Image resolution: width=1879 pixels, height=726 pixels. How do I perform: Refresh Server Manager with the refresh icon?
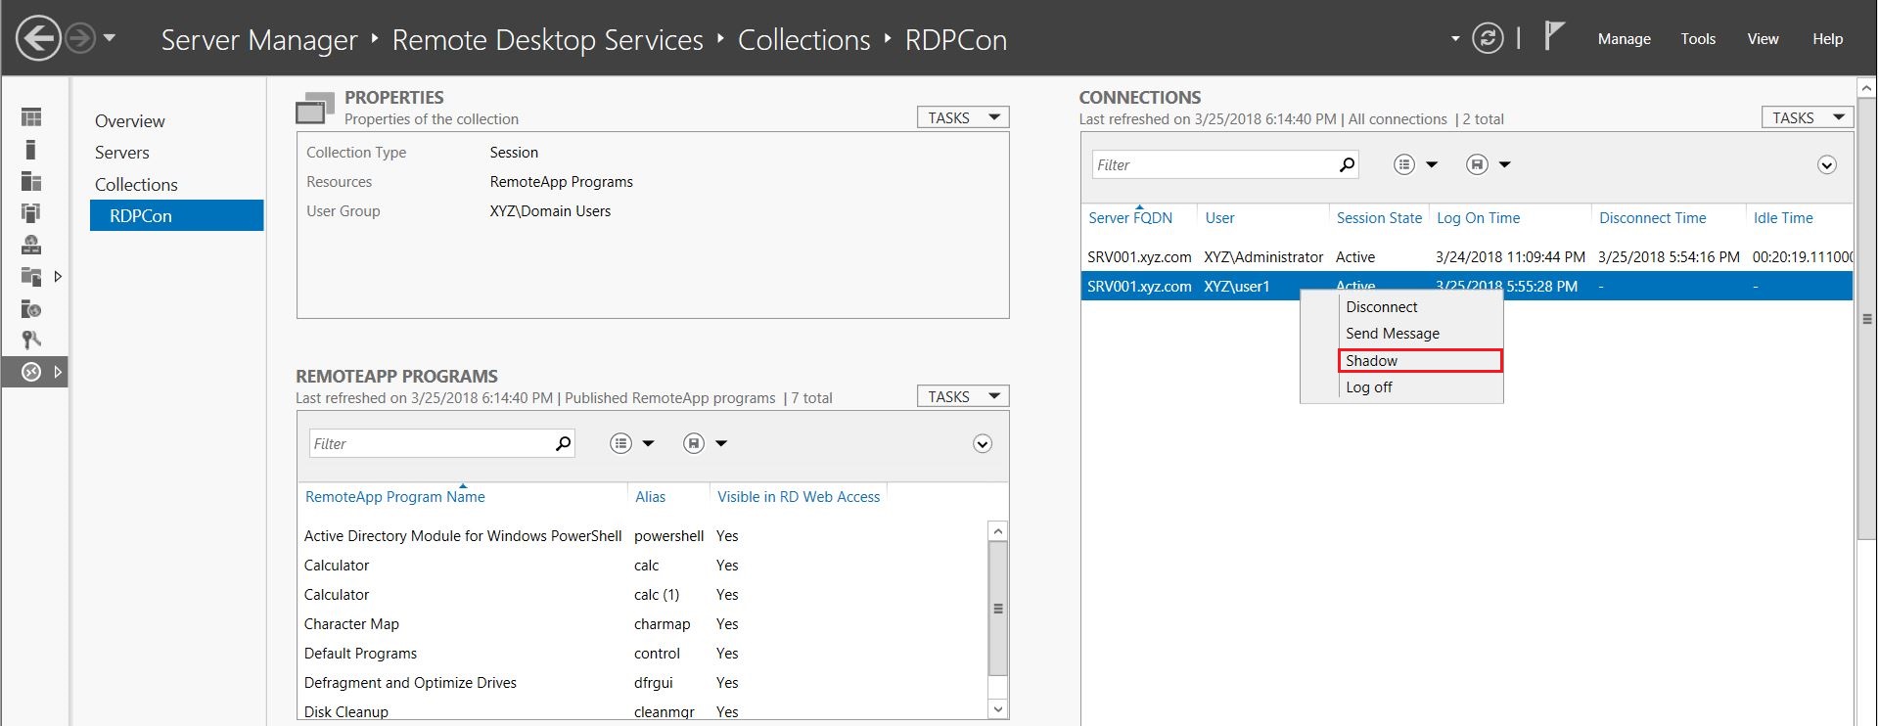[x=1488, y=38]
